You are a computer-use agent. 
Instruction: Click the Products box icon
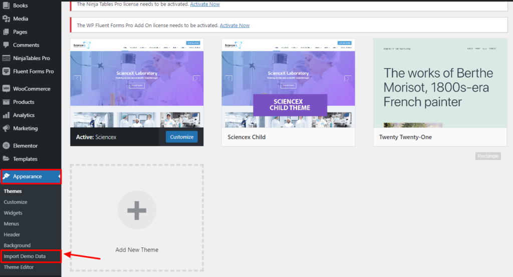tap(6, 102)
